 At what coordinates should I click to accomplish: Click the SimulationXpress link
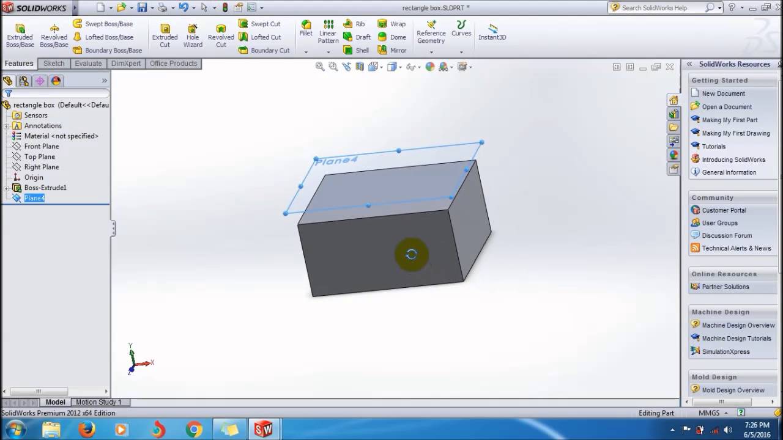725,352
